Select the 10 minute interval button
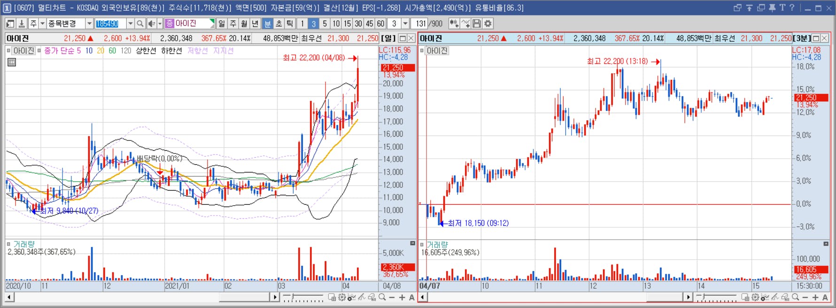Viewport: 836px width, 308px height. coord(336,23)
